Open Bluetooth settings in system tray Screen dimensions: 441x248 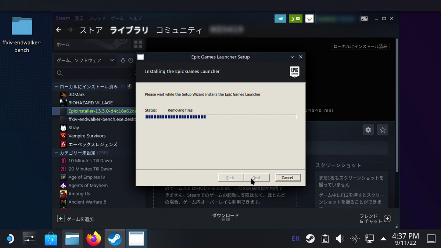(x=355, y=239)
